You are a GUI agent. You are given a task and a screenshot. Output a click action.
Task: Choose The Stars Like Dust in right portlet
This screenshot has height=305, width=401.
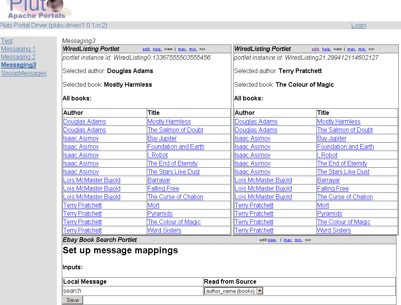[x=343, y=172]
